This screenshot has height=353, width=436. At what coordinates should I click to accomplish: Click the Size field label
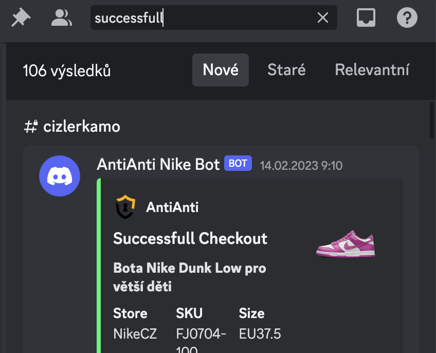pyautogui.click(x=251, y=313)
